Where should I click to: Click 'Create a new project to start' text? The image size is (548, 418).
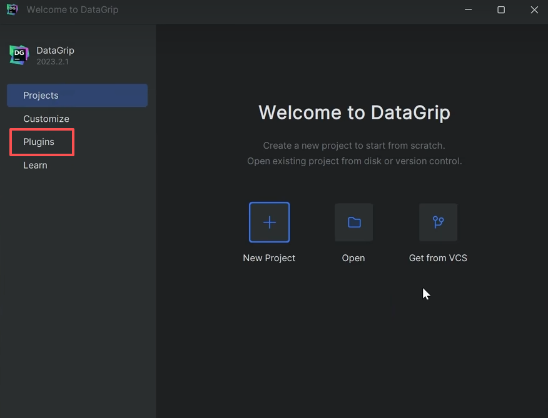pyautogui.click(x=354, y=146)
